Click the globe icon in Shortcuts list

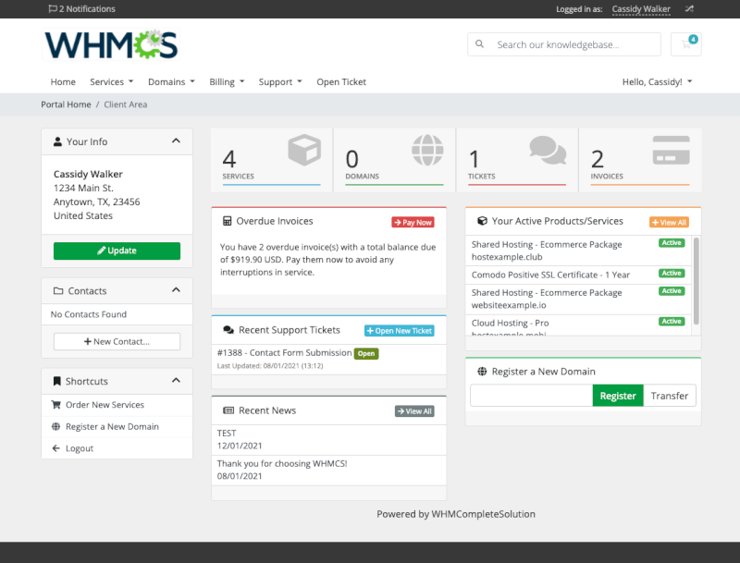coord(55,426)
